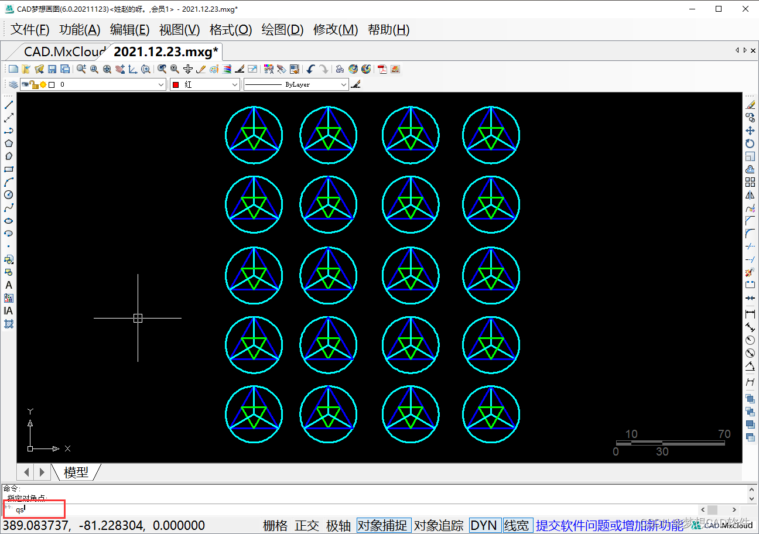The height and width of the screenshot is (534, 759).
Task: Click the Undo arrow icon
Action: pos(311,69)
